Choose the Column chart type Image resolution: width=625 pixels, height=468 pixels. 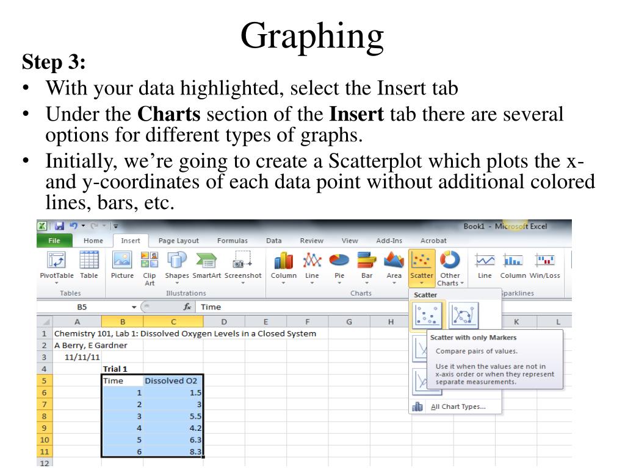[283, 268]
